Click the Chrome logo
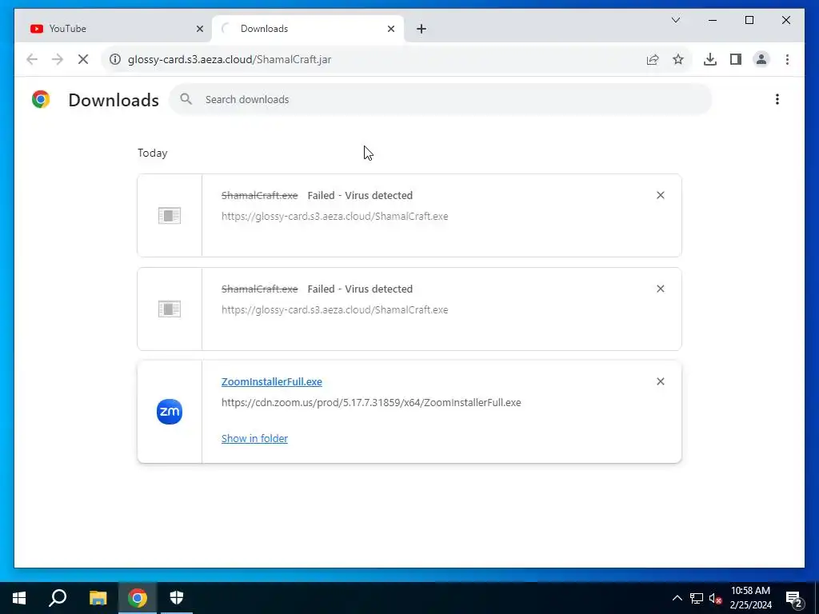Screen dimensions: 819x614 click(41, 99)
